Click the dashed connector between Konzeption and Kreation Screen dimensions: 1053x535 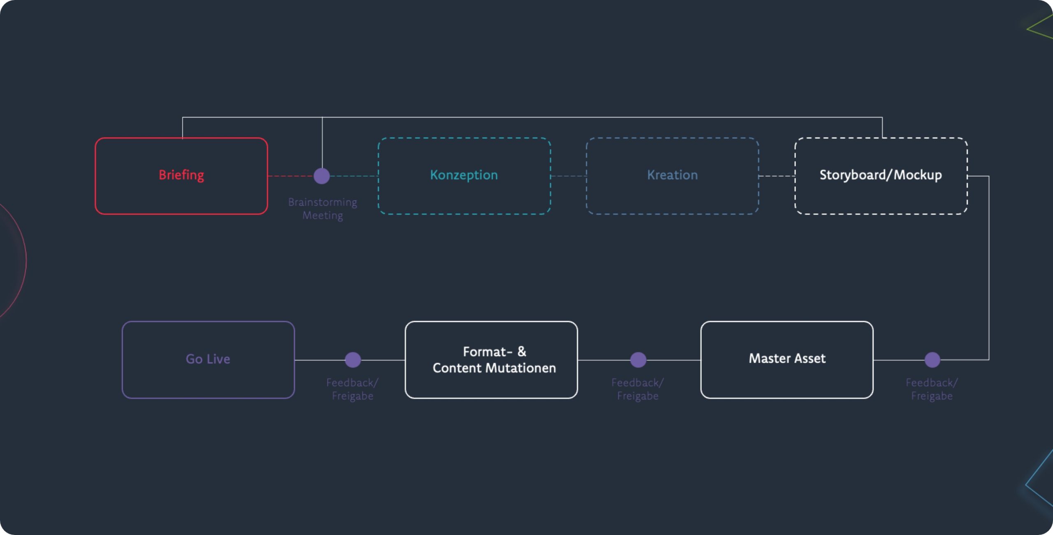(x=568, y=175)
